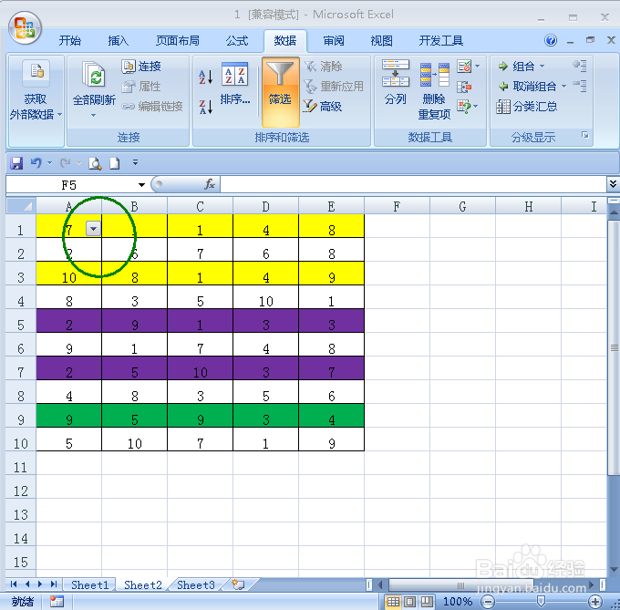Click the consolidate data icon
Image resolution: width=620 pixels, height=610 pixels.
pyautogui.click(x=464, y=87)
